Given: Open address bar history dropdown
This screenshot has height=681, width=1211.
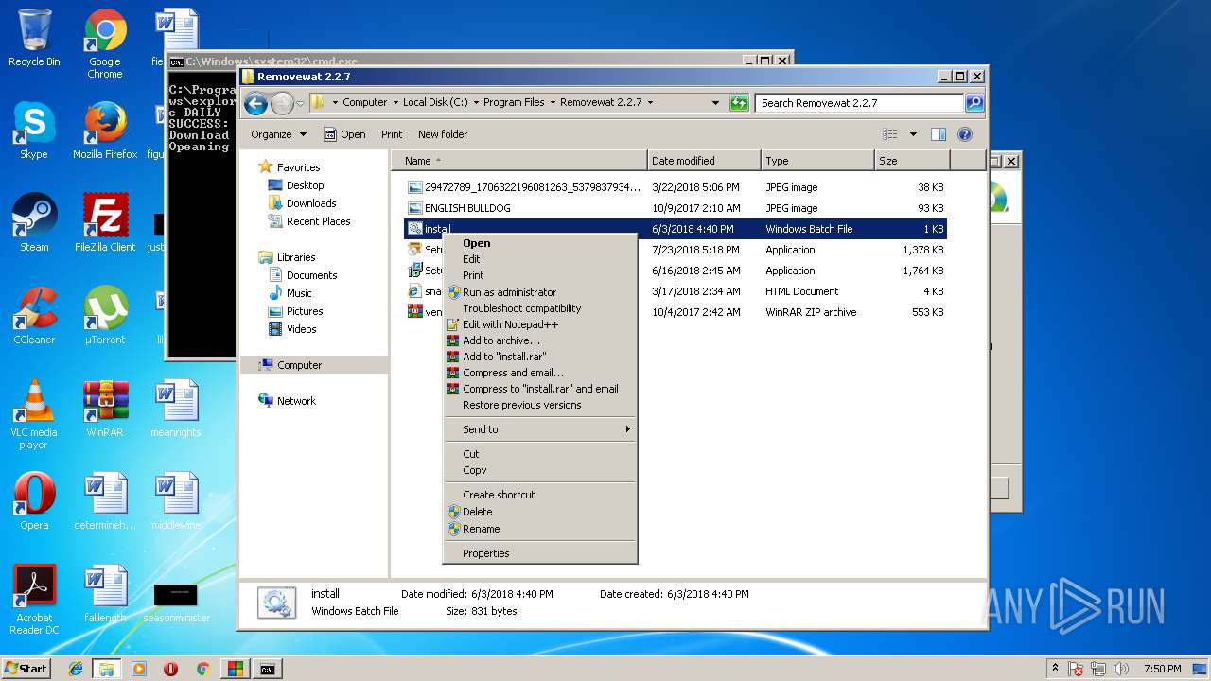Looking at the screenshot, I should click(x=716, y=102).
